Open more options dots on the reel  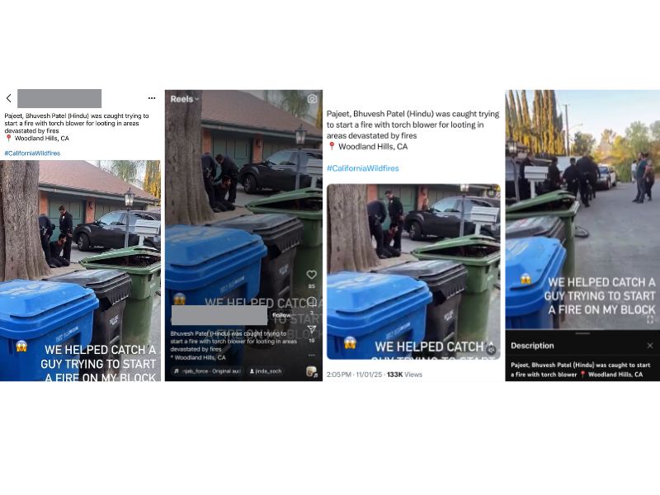[x=312, y=355]
